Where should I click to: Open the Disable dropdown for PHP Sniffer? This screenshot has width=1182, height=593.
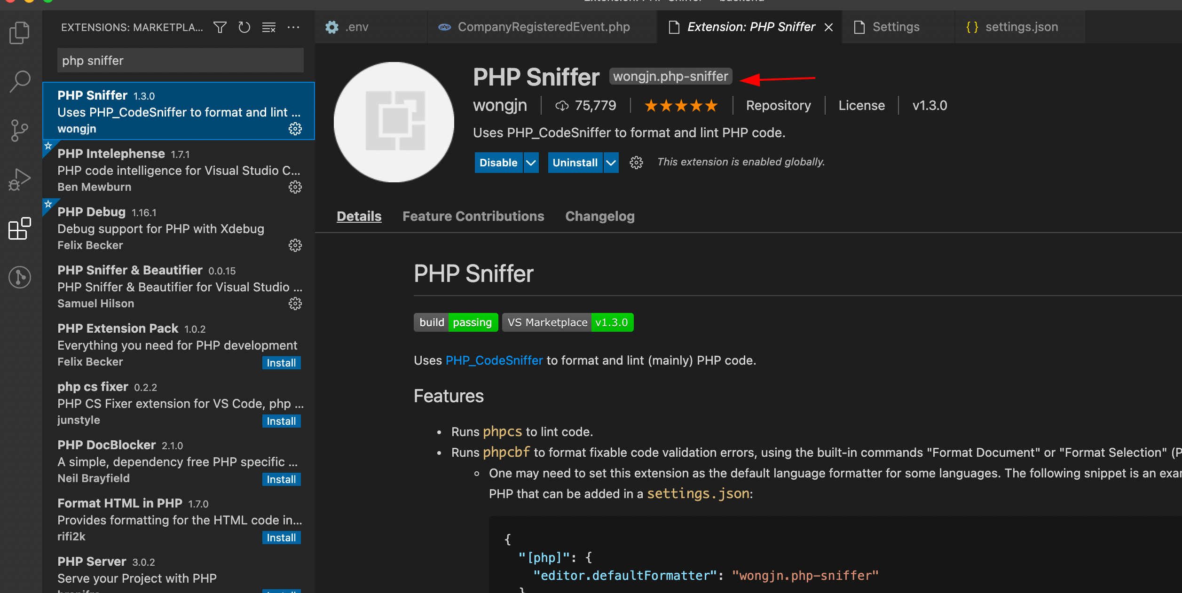pyautogui.click(x=529, y=162)
